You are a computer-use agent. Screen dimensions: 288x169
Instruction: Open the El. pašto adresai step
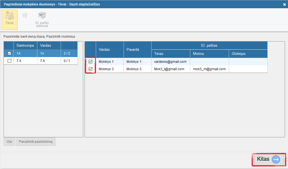tap(42, 20)
